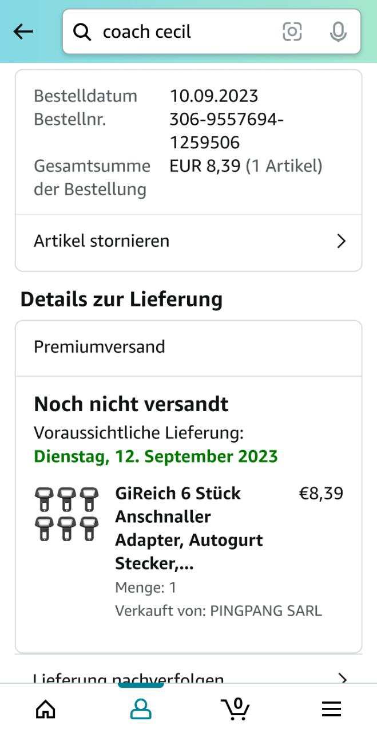Tap the 'coach cecil' search field

click(x=183, y=32)
